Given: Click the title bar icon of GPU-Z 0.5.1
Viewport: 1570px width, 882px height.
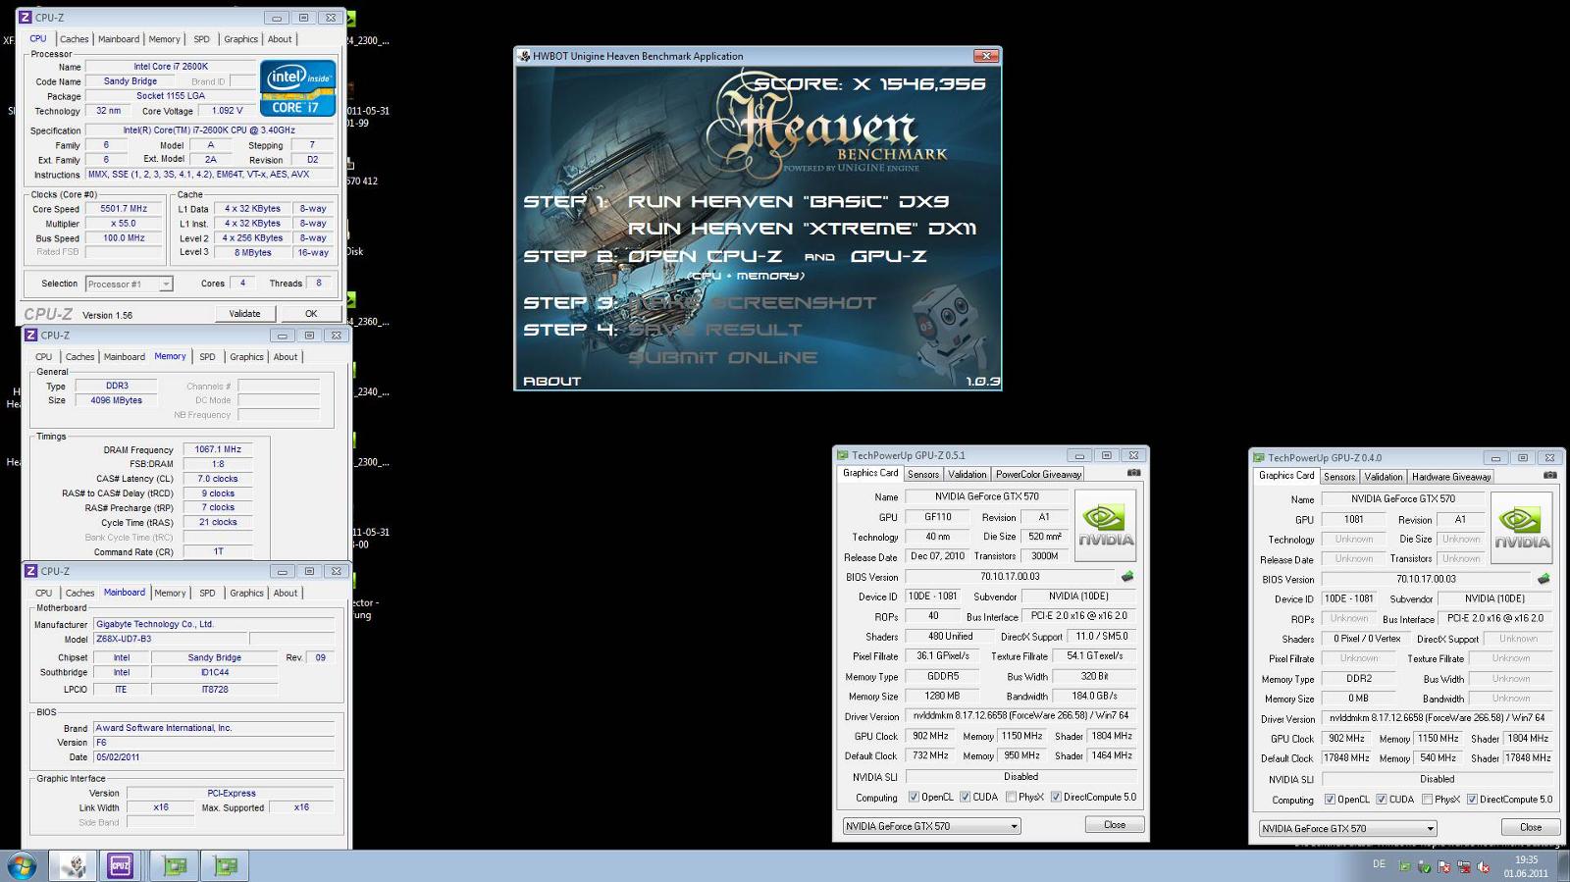Looking at the screenshot, I should (x=842, y=455).
